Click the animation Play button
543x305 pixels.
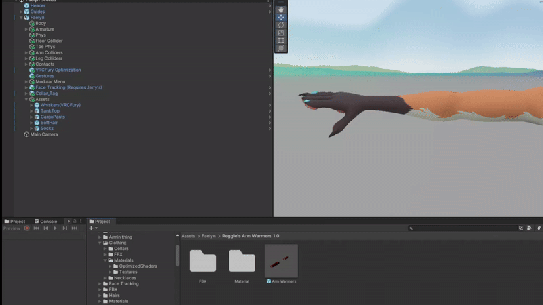click(x=55, y=228)
